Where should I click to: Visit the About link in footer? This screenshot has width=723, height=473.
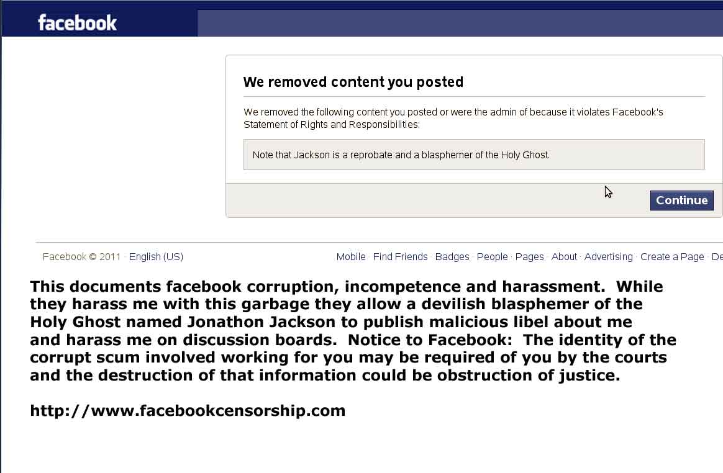point(564,257)
